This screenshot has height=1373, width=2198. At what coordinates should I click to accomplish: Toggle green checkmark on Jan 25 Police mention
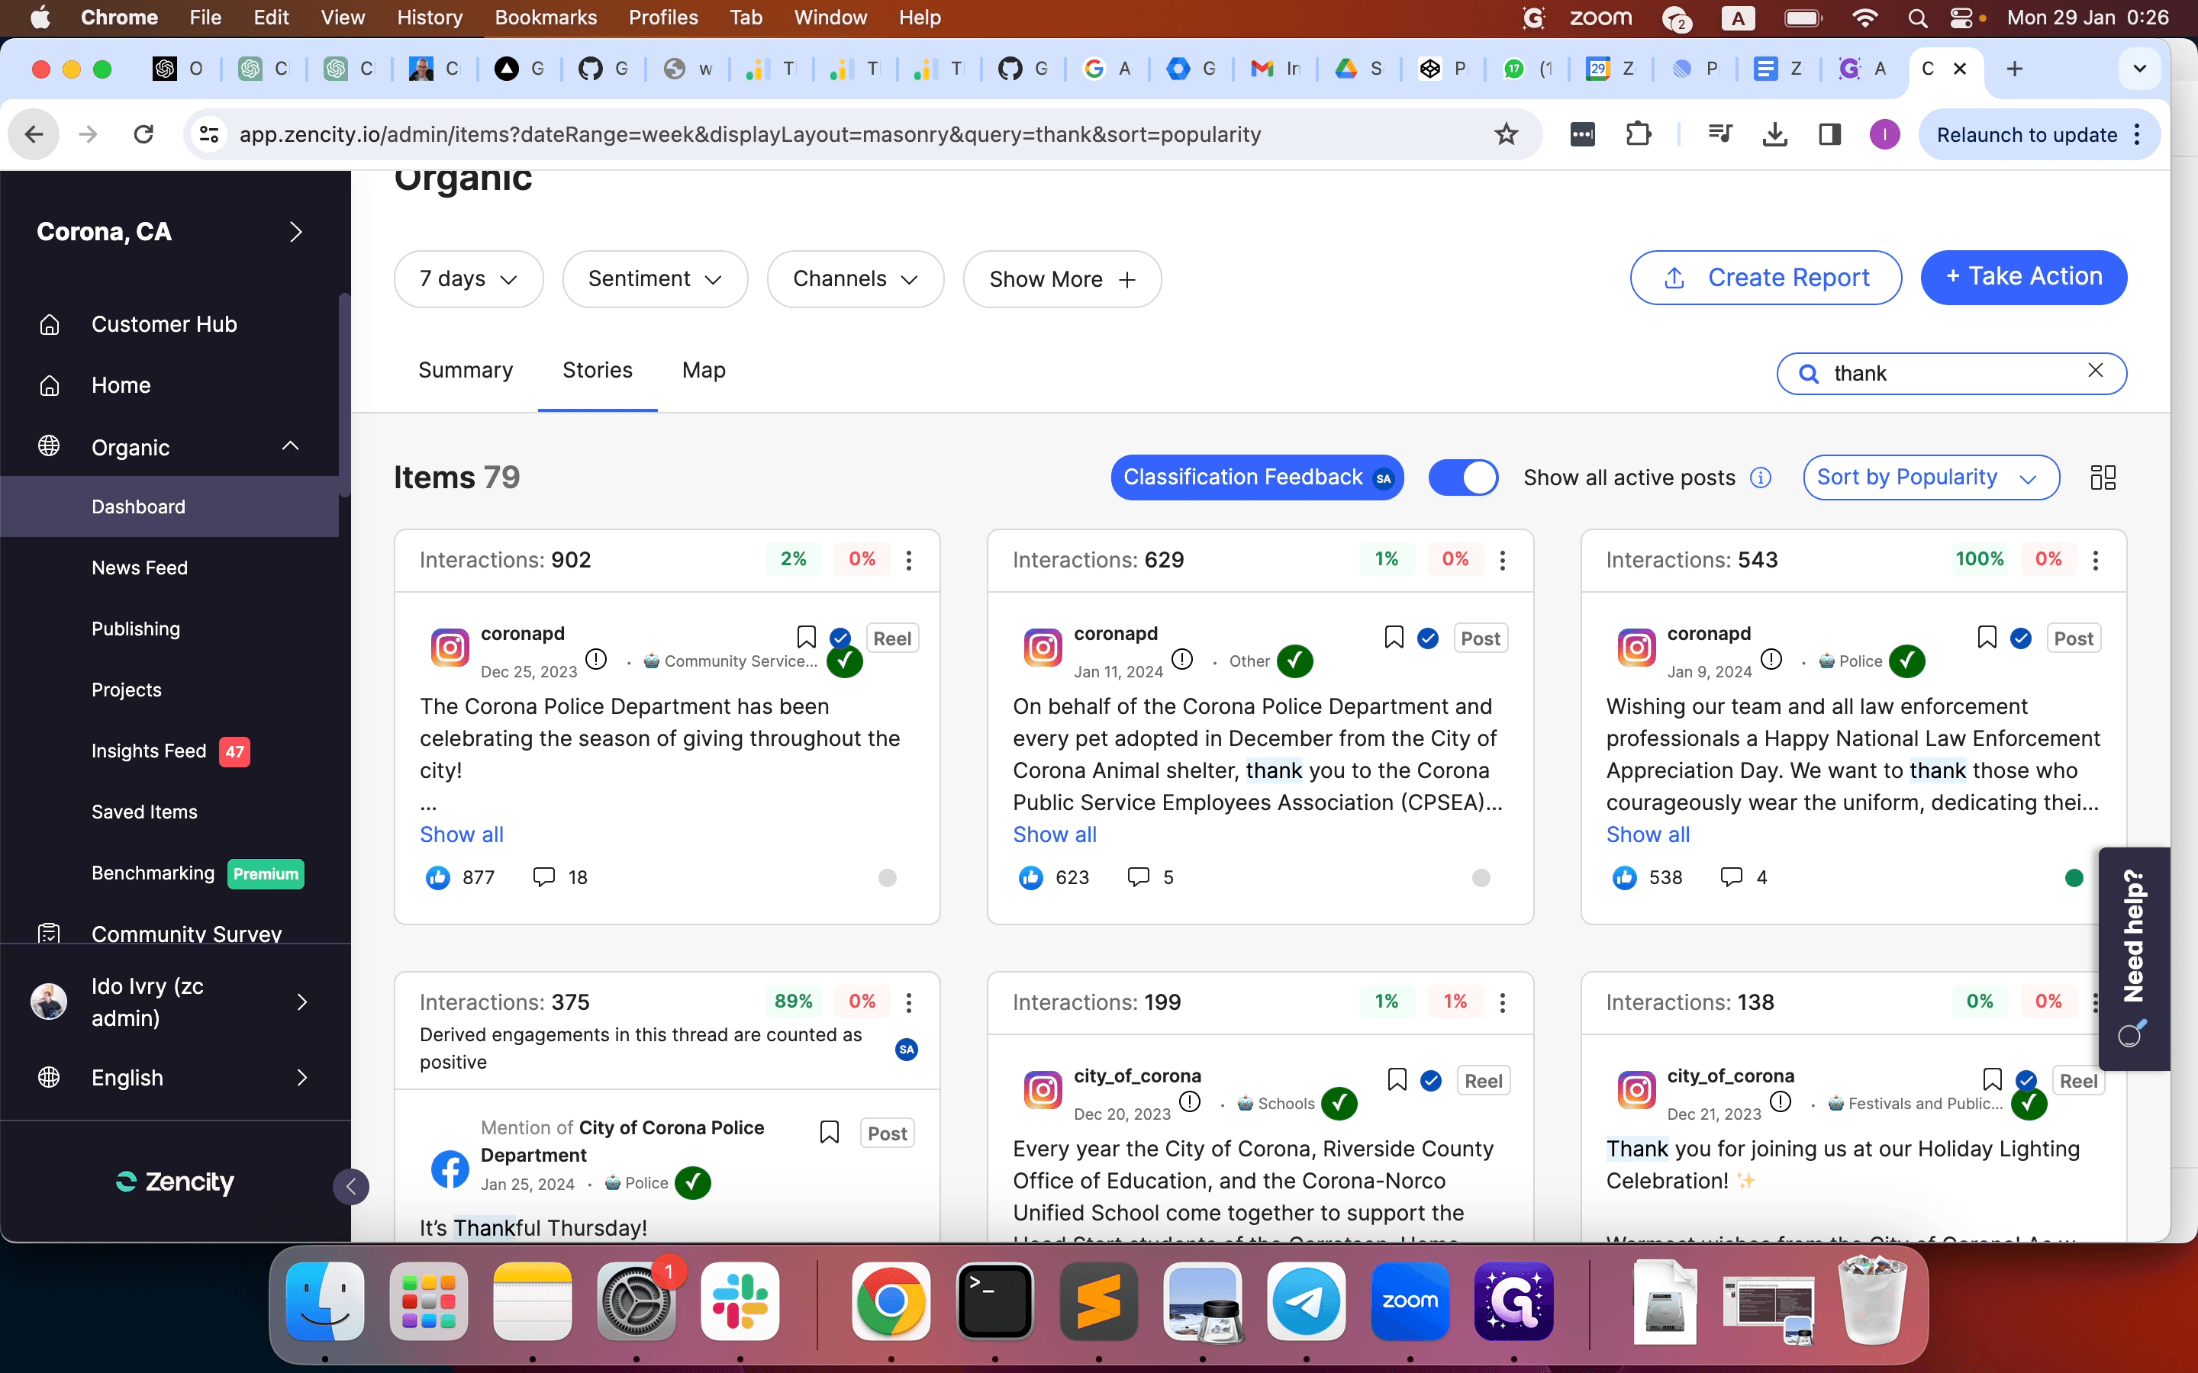coord(693,1182)
